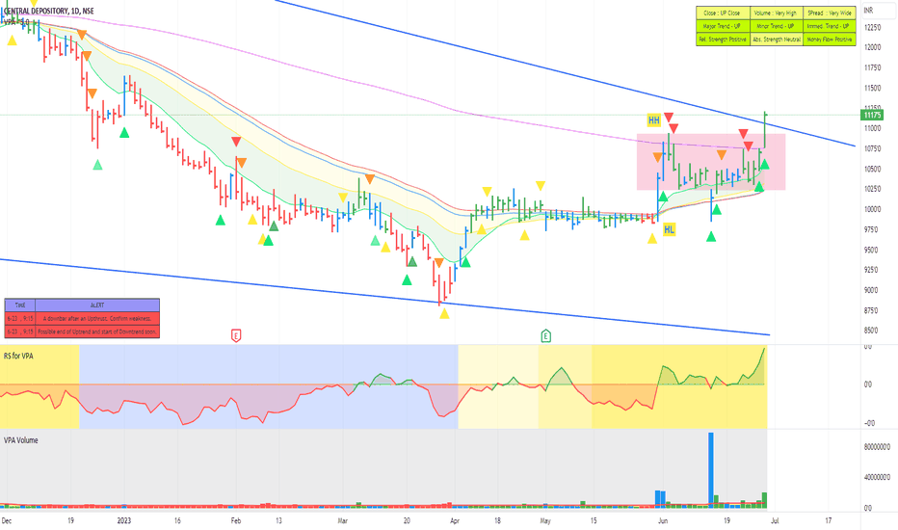The width and height of the screenshot is (898, 530).
Task: Click the orange down-triangle above the late-March bars
Action: (x=438, y=263)
